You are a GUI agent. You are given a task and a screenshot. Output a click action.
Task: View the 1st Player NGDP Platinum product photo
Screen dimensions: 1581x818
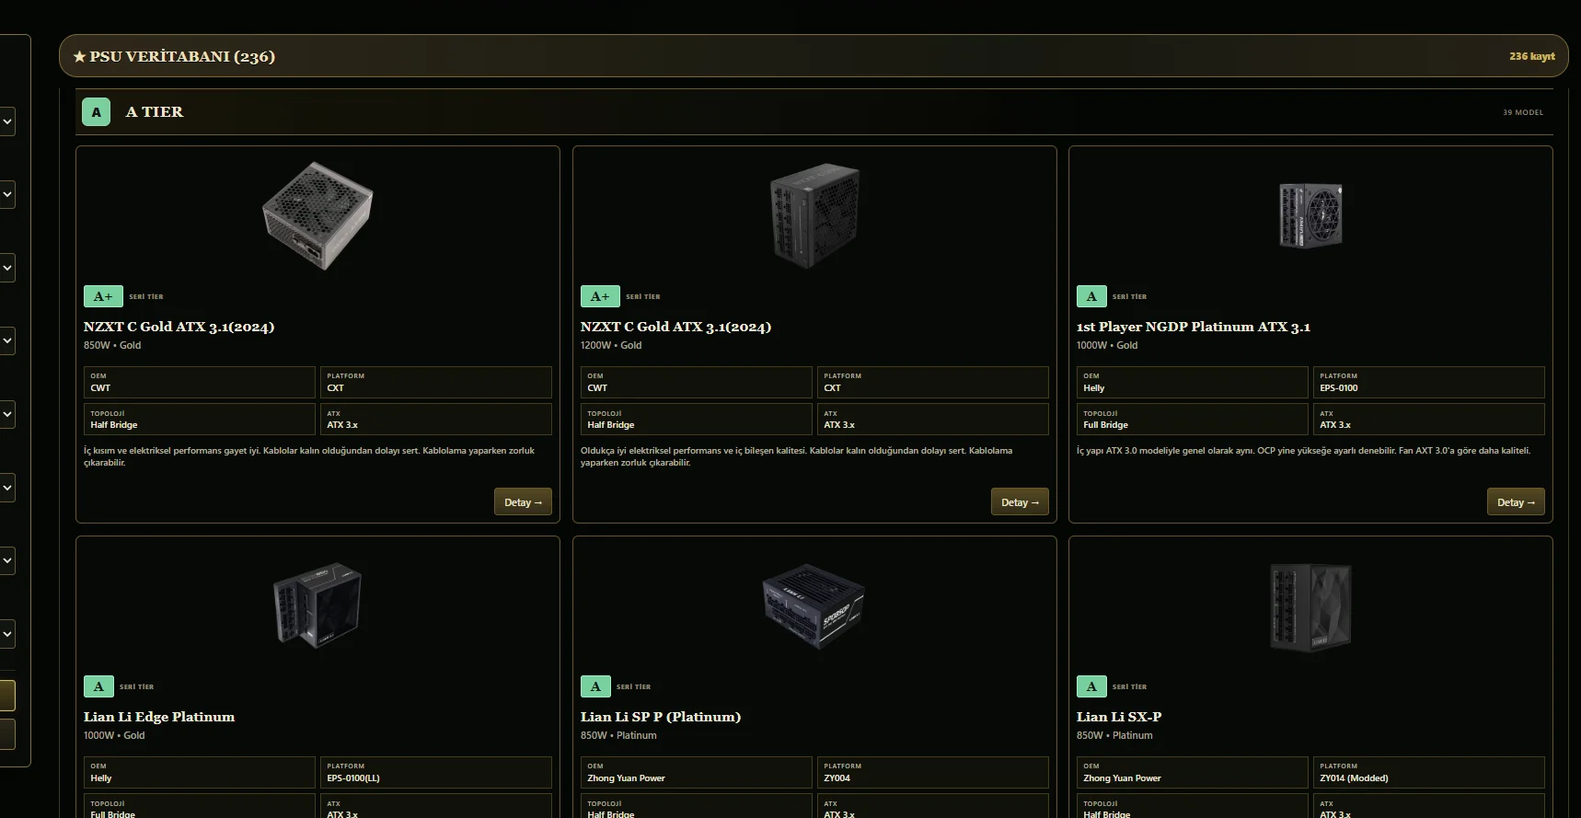1310,215
